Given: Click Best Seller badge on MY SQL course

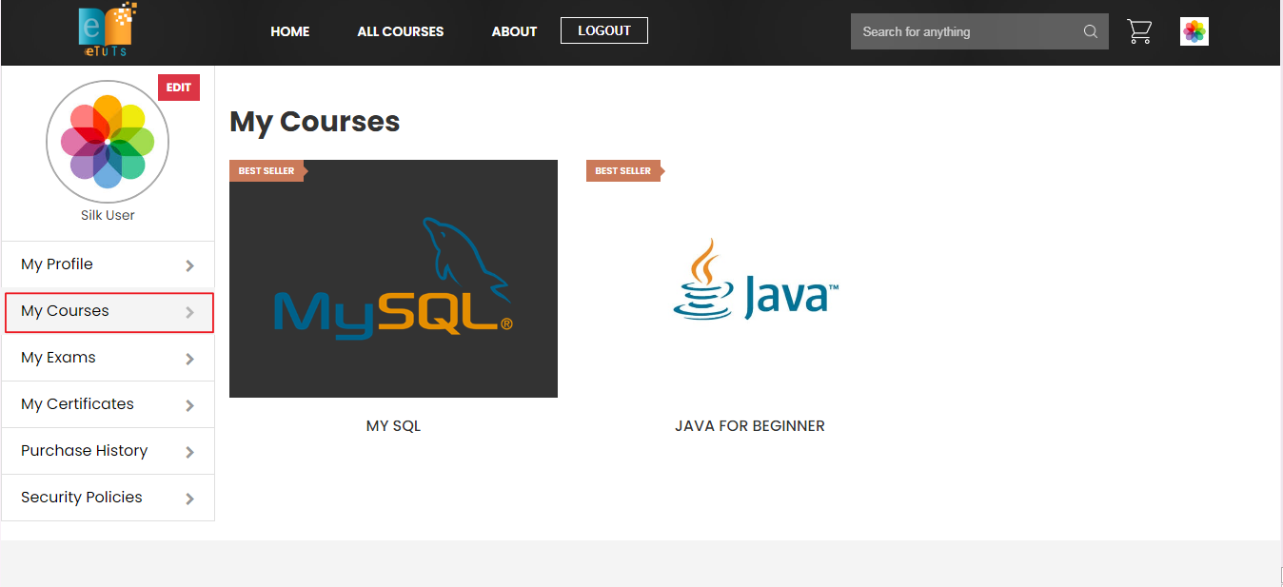Looking at the screenshot, I should tap(267, 171).
